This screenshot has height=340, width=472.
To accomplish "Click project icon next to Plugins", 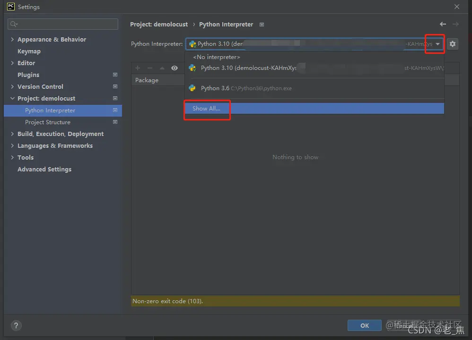I will point(115,75).
